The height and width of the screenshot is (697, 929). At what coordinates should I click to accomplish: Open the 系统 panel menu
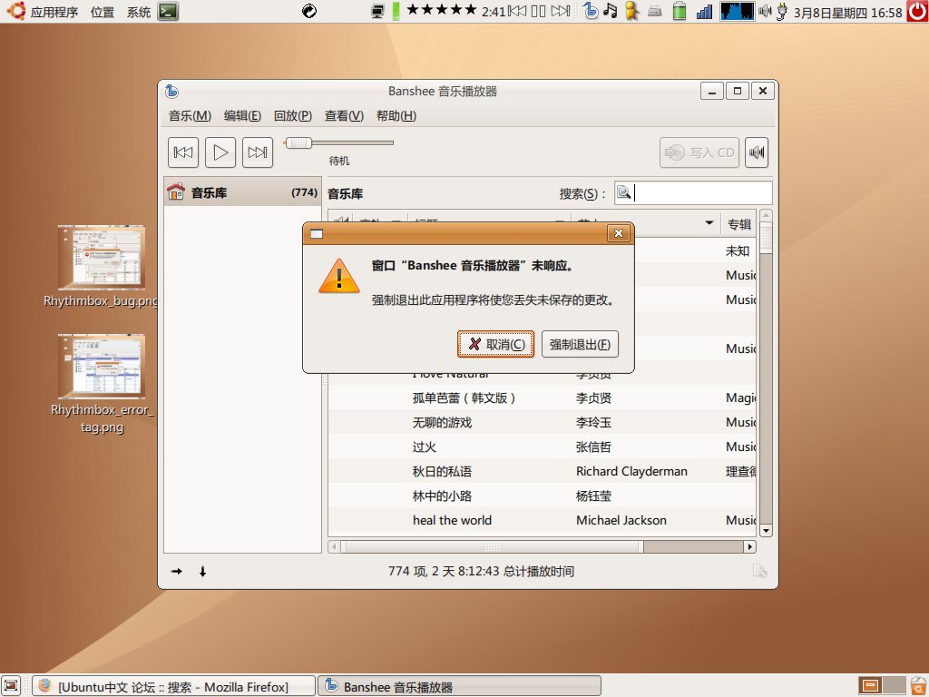tap(139, 11)
